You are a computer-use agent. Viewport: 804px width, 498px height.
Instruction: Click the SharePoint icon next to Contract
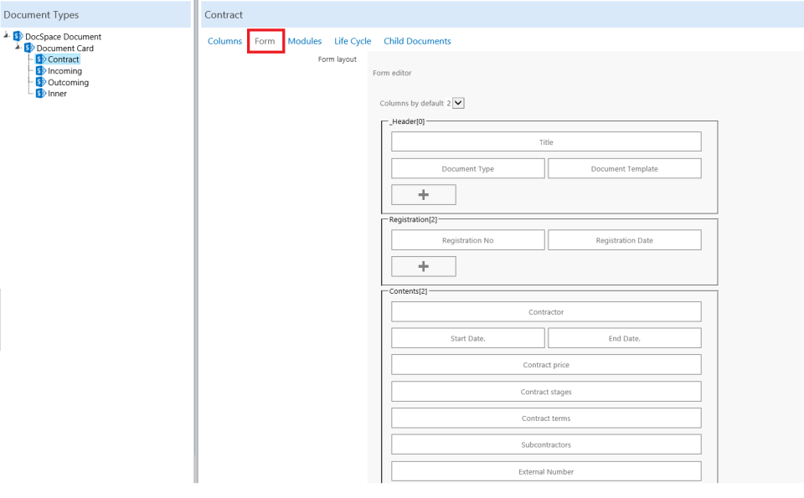point(41,59)
